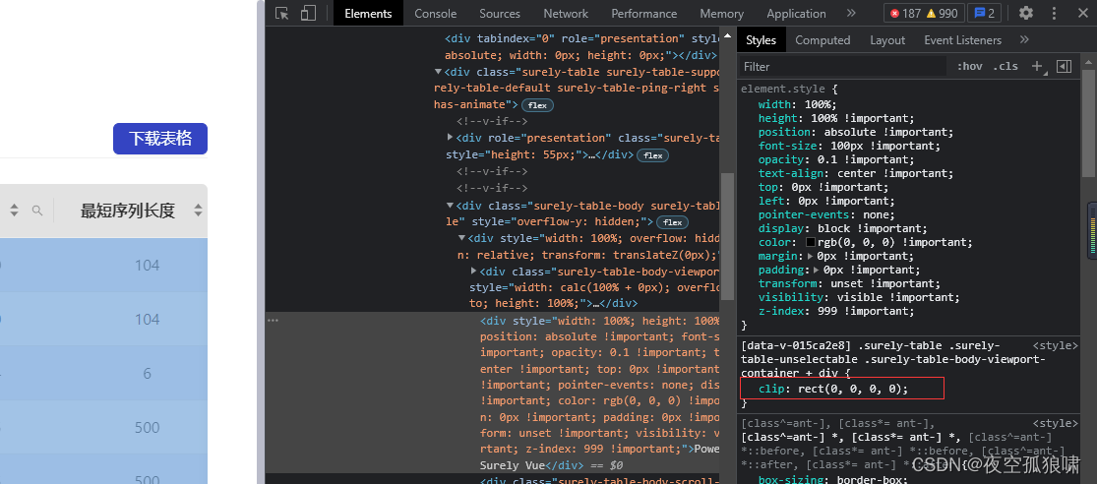Show more Styles pane tabs chevron
Viewport: 1097px width, 484px height.
(1024, 40)
